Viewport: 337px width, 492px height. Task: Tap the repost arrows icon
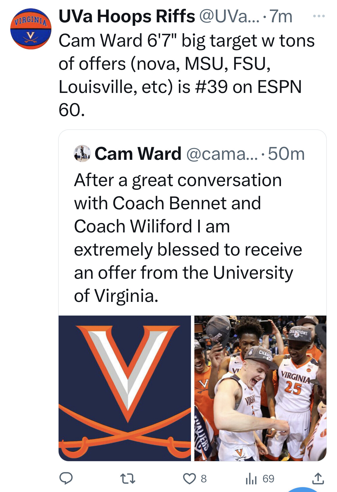(127, 478)
